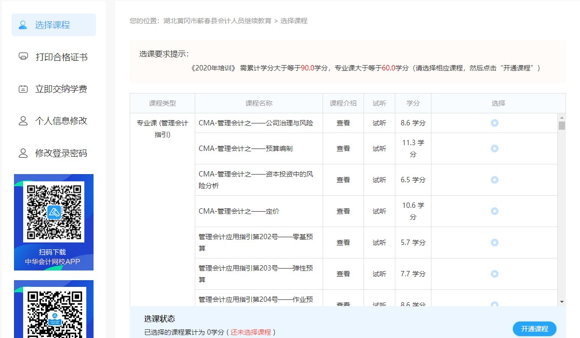Click the 8.6 学分 cell for 公司治理与风险
This screenshot has width=580, height=338.
413,123
